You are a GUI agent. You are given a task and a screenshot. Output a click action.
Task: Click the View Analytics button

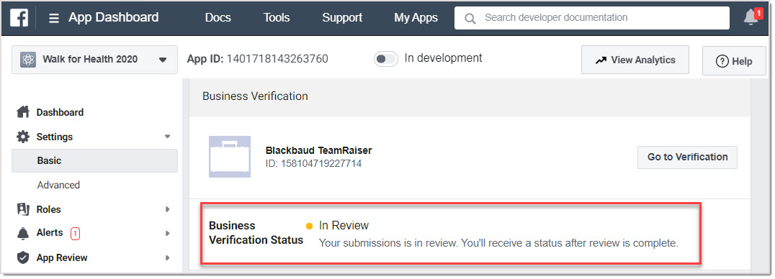635,60
